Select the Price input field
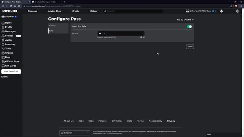Image resolution: width=244 pixels, height=137 pixels. (121, 33)
